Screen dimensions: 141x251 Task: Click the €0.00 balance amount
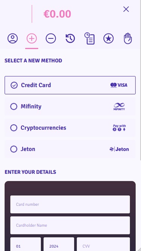tap(57, 14)
